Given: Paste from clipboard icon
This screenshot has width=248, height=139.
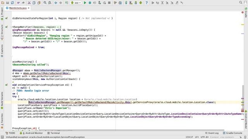Looking at the screenshot, I should pyautogui.click(x=39, y=3).
